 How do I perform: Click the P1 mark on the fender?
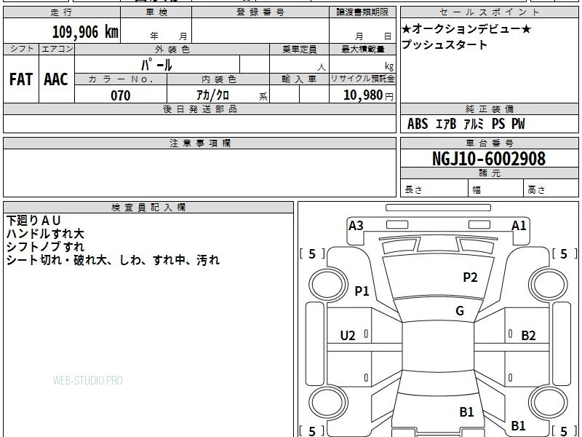[x=362, y=291]
